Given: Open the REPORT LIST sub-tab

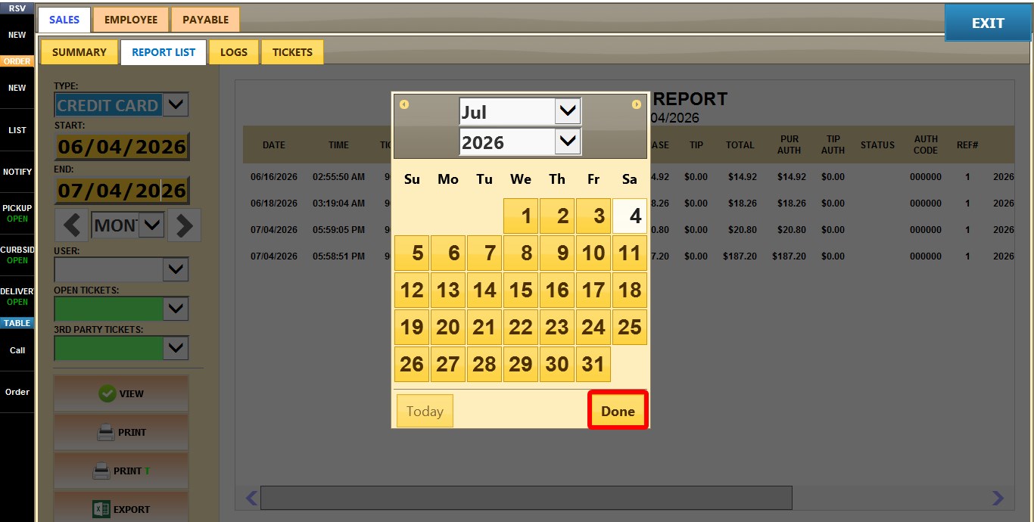Looking at the screenshot, I should point(164,52).
